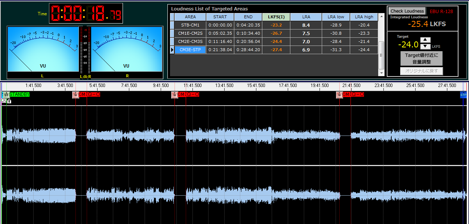Click the current-row arrow beside CM3E-STP
Image resolution: width=469 pixels, height=224 pixels.
(172, 50)
